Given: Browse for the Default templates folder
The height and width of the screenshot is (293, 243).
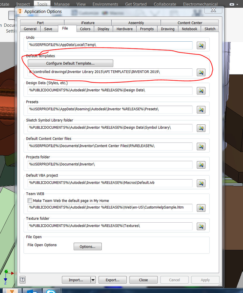Looking at the screenshot, I should (x=201, y=72).
